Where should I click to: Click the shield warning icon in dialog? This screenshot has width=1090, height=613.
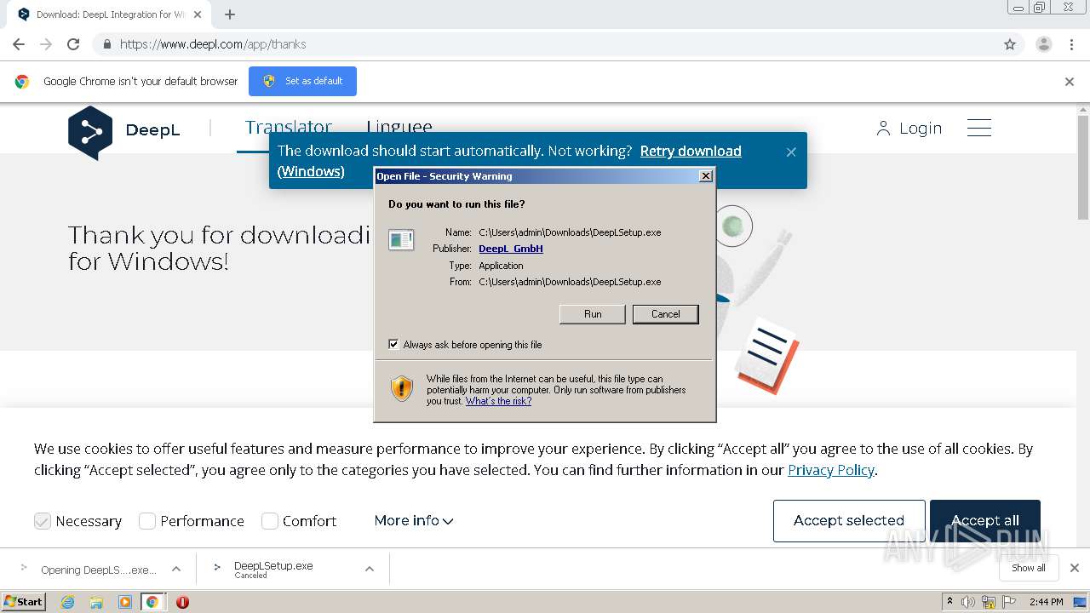[402, 389]
